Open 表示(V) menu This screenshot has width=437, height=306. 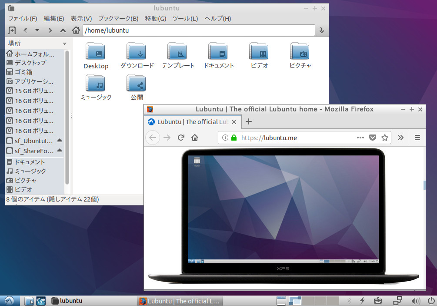(81, 19)
